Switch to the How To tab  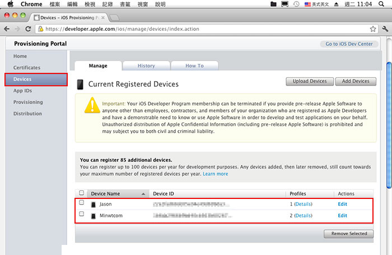pos(194,66)
